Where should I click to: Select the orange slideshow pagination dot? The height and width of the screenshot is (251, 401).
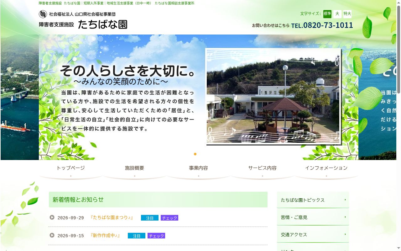tap(195, 154)
